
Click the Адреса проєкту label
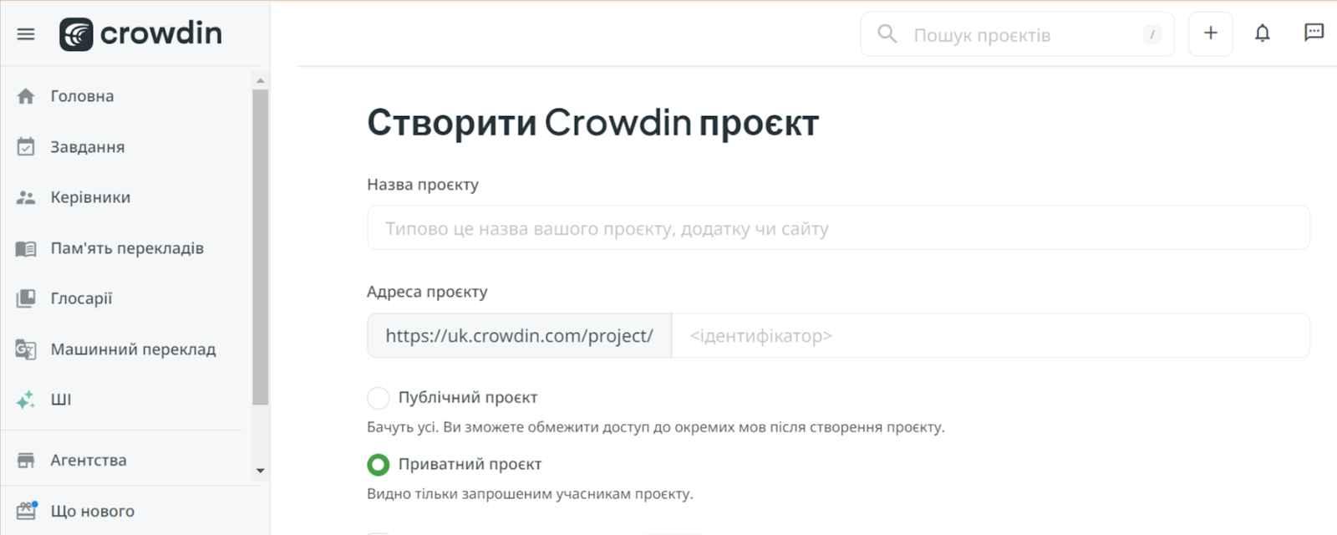[427, 292]
